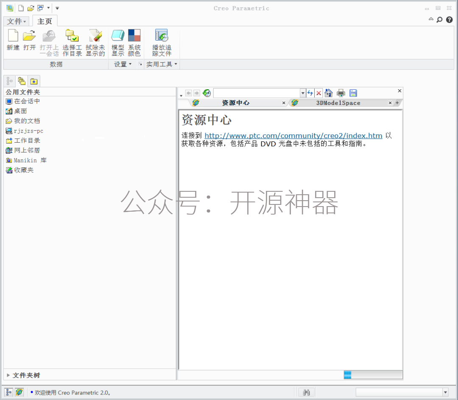
Task: Toggle navigator display icon in status bar
Action: tap(8, 392)
